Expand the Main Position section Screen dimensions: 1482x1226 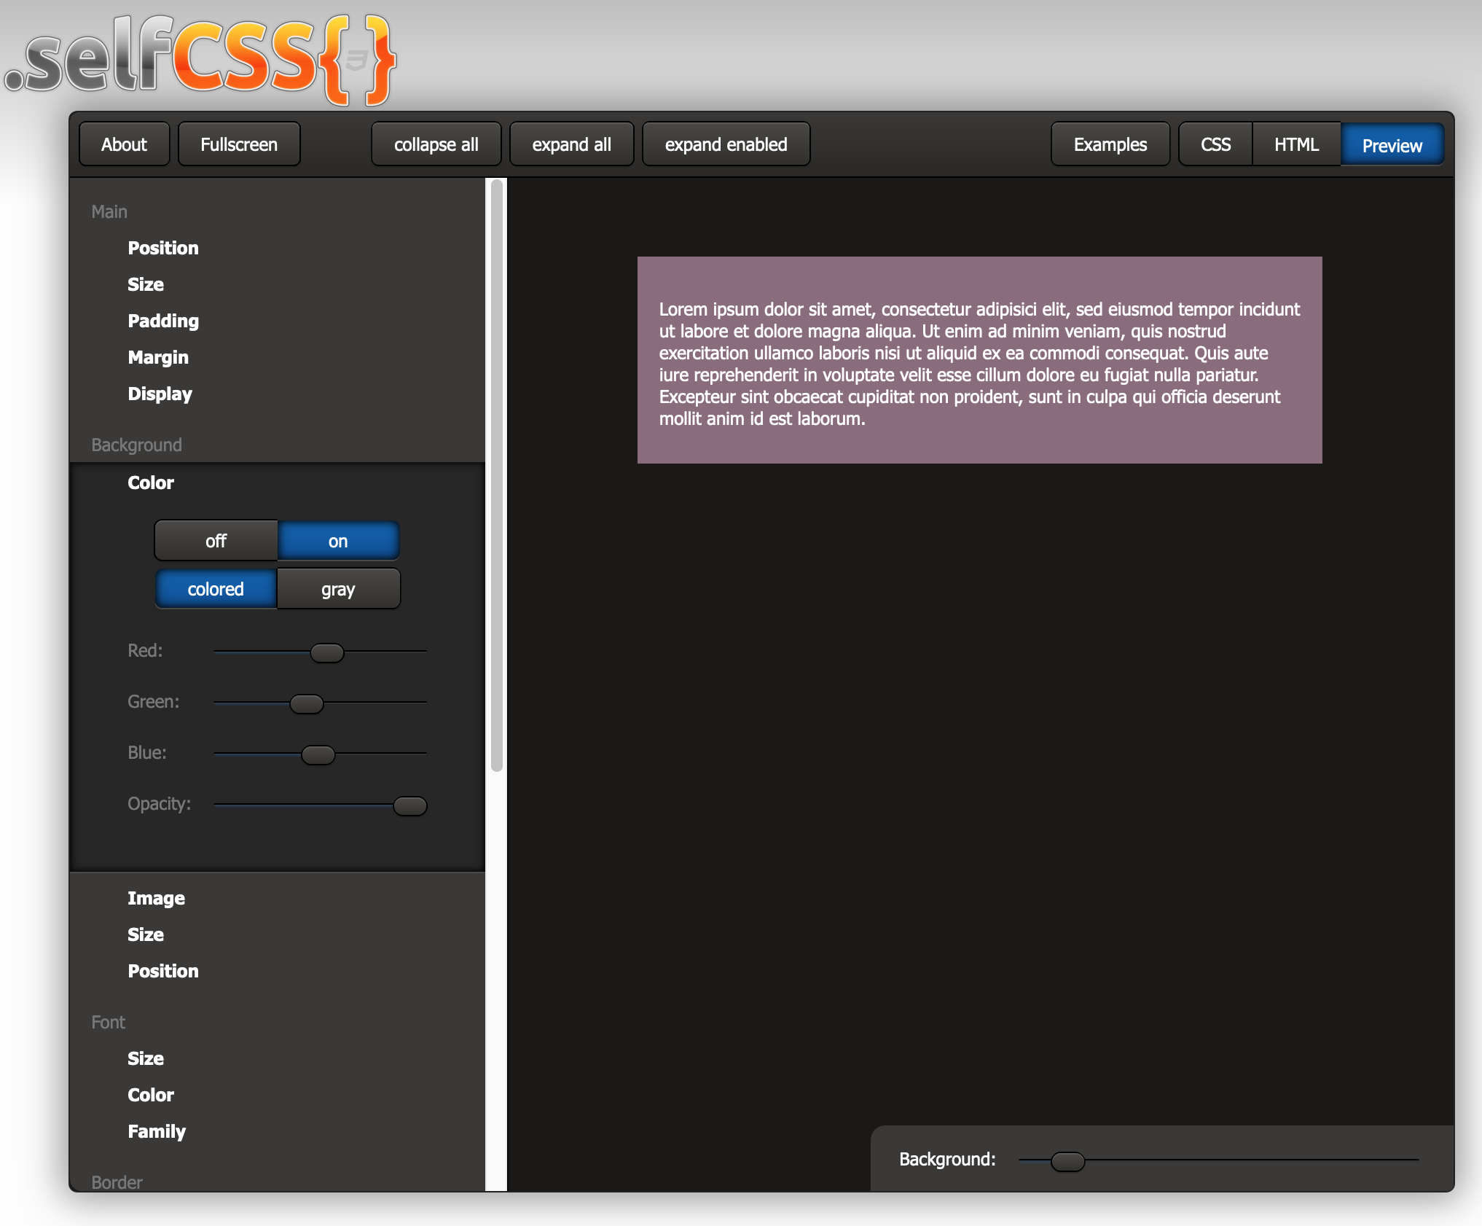coord(163,248)
